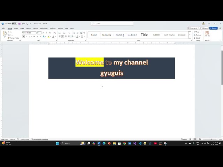The image size is (223, 167).
Task: Click the Find button
Action: tap(197, 32)
